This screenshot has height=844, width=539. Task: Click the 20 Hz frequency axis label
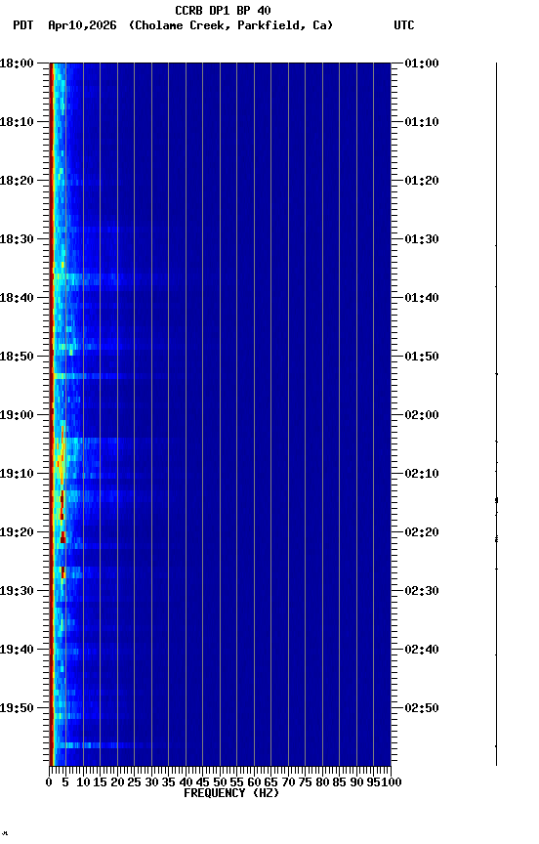point(117,782)
